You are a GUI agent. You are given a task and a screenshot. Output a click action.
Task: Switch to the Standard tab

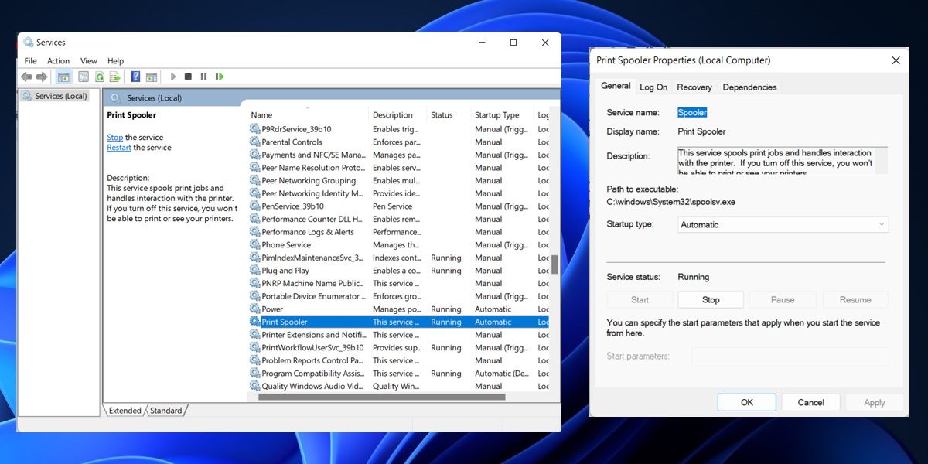click(x=166, y=411)
